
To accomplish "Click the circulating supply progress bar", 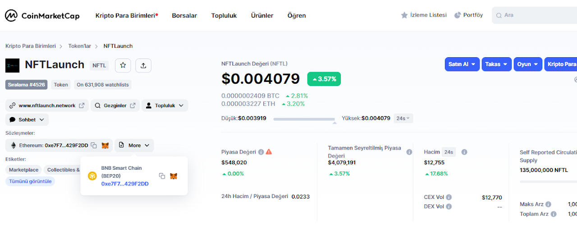I will click(x=548, y=181).
